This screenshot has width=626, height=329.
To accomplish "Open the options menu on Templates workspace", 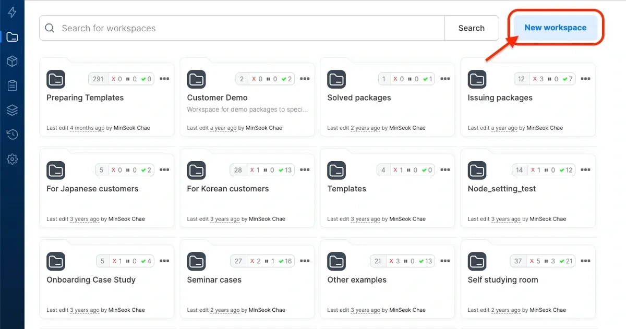I will tap(445, 169).
